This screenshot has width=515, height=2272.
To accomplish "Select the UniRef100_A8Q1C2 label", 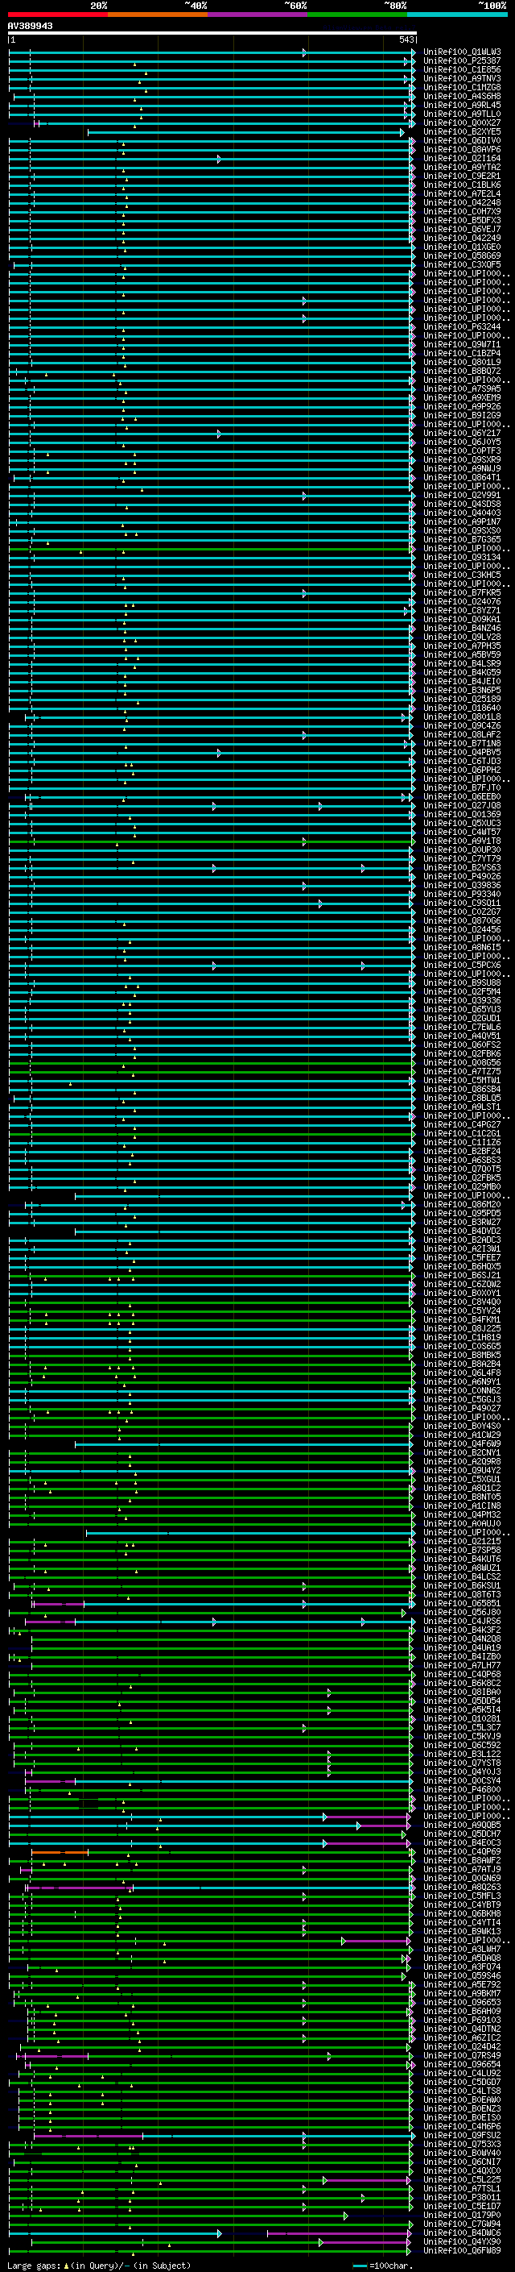I will point(462,1488).
